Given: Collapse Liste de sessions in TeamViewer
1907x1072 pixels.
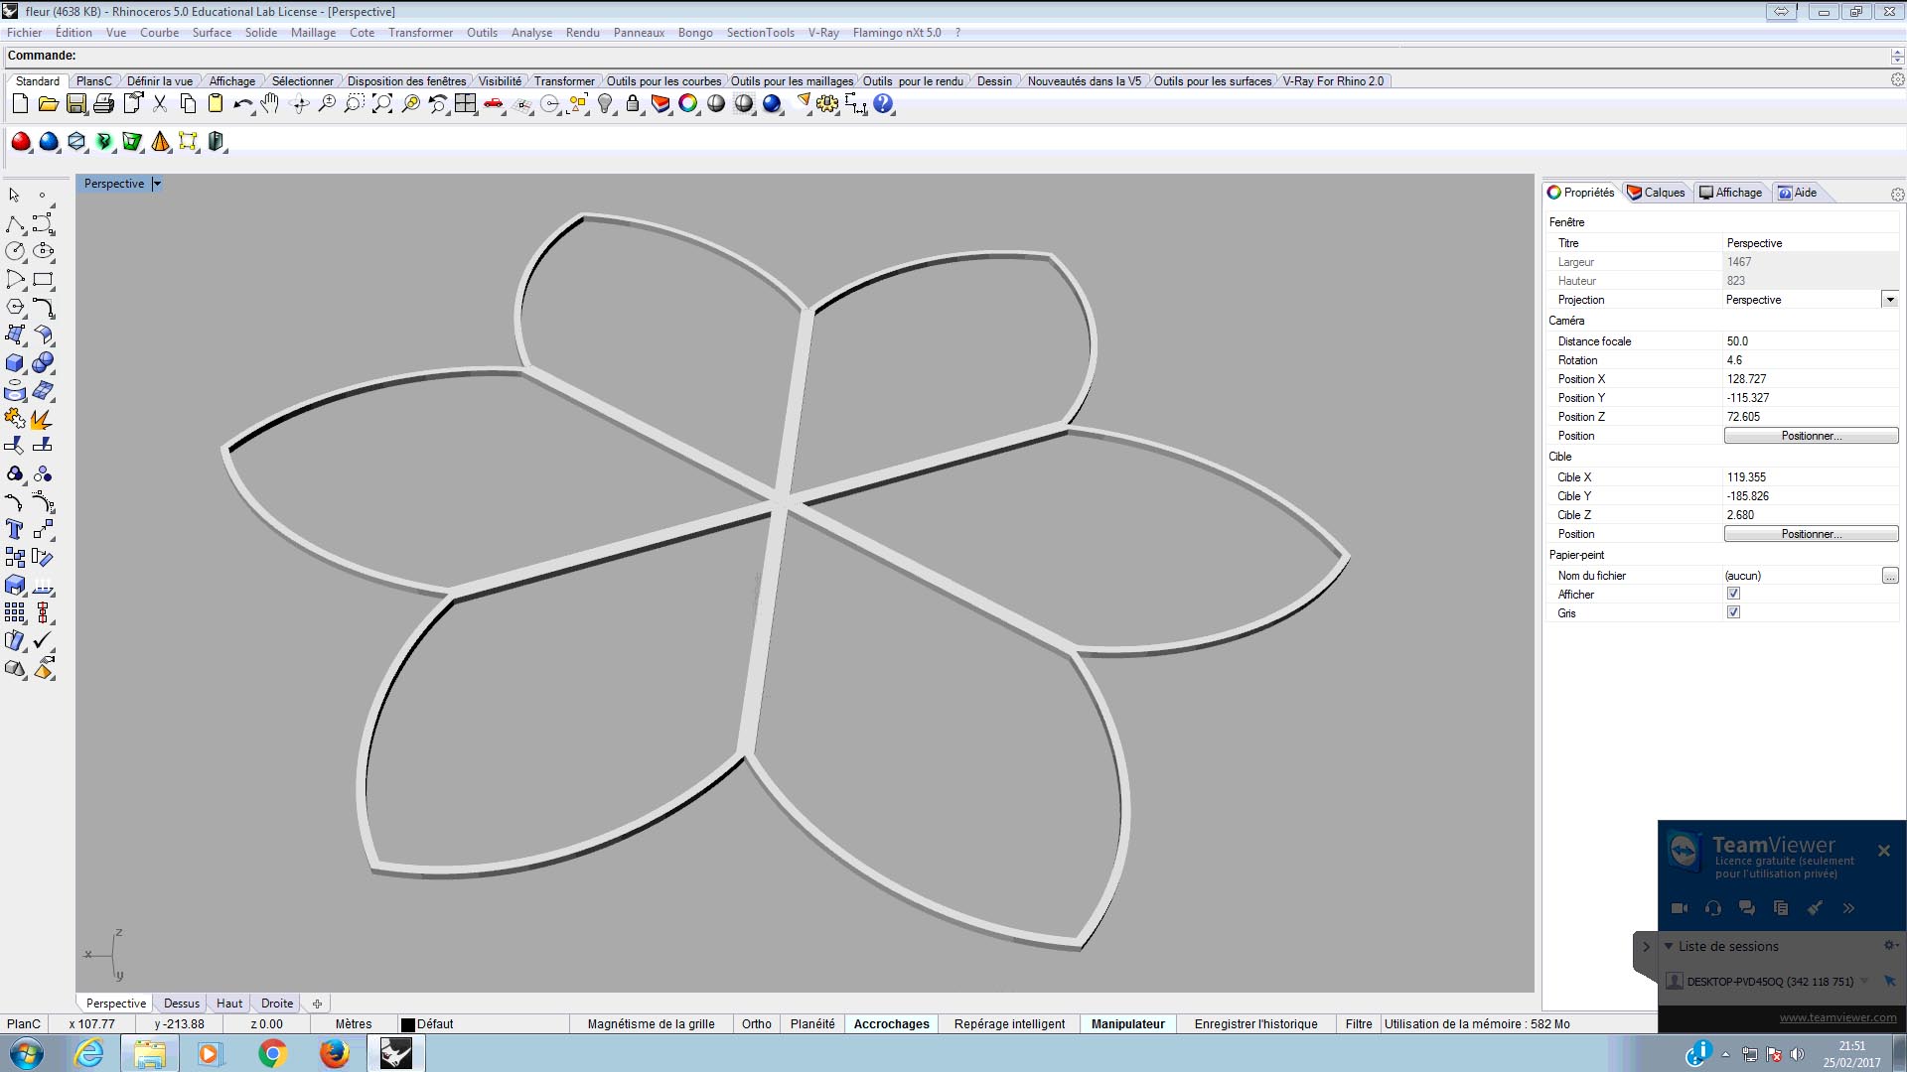Looking at the screenshot, I should [x=1670, y=946].
